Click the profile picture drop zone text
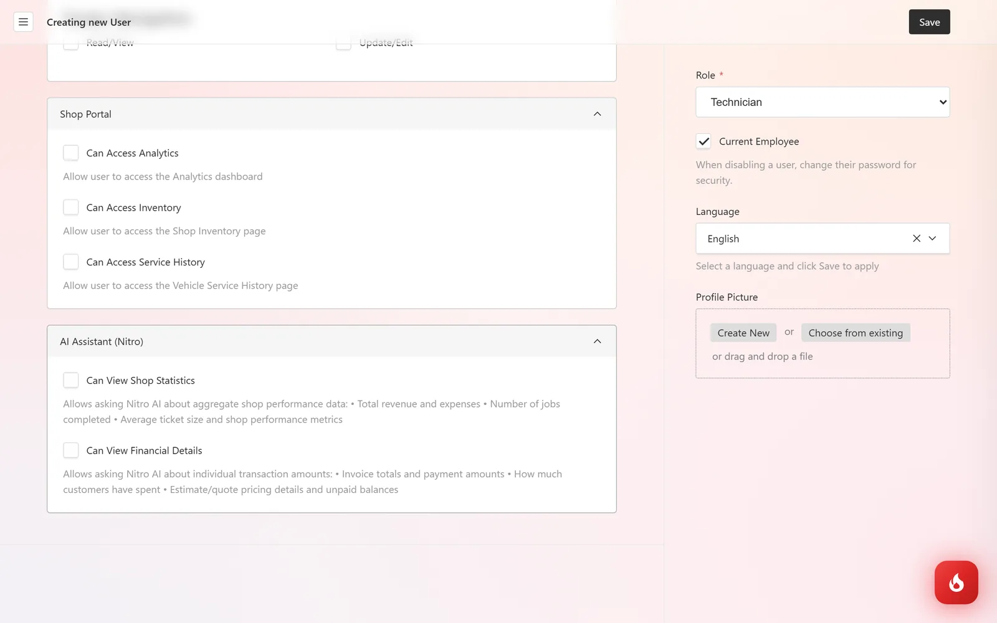Screen dimensions: 997x623 (x=762, y=356)
